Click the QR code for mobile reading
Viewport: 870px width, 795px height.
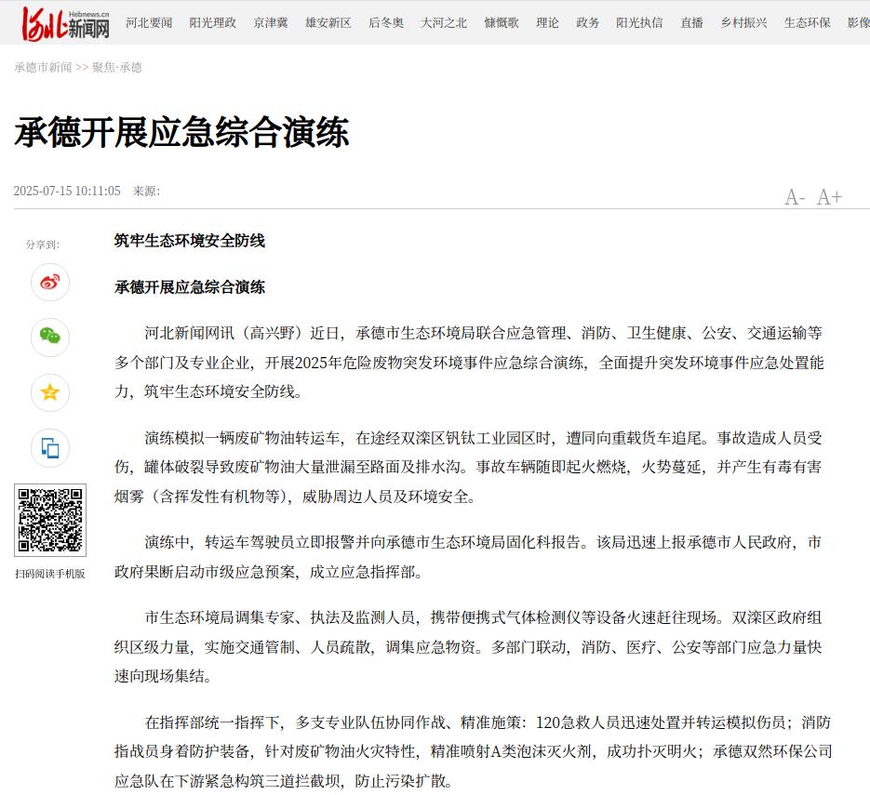click(x=50, y=520)
